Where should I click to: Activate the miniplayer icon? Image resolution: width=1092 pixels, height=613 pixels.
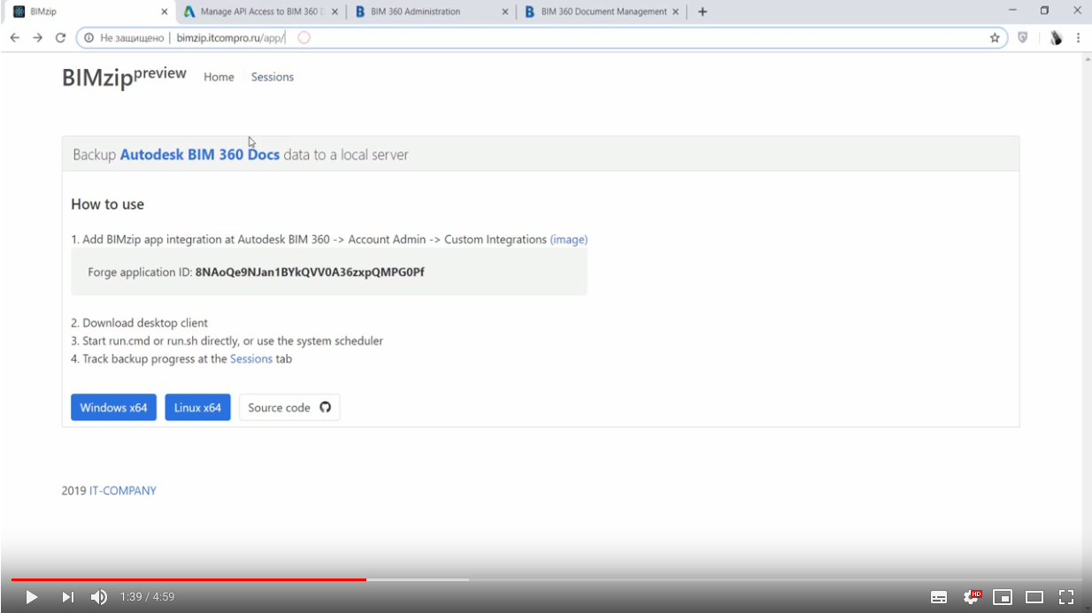pyautogui.click(x=1003, y=596)
